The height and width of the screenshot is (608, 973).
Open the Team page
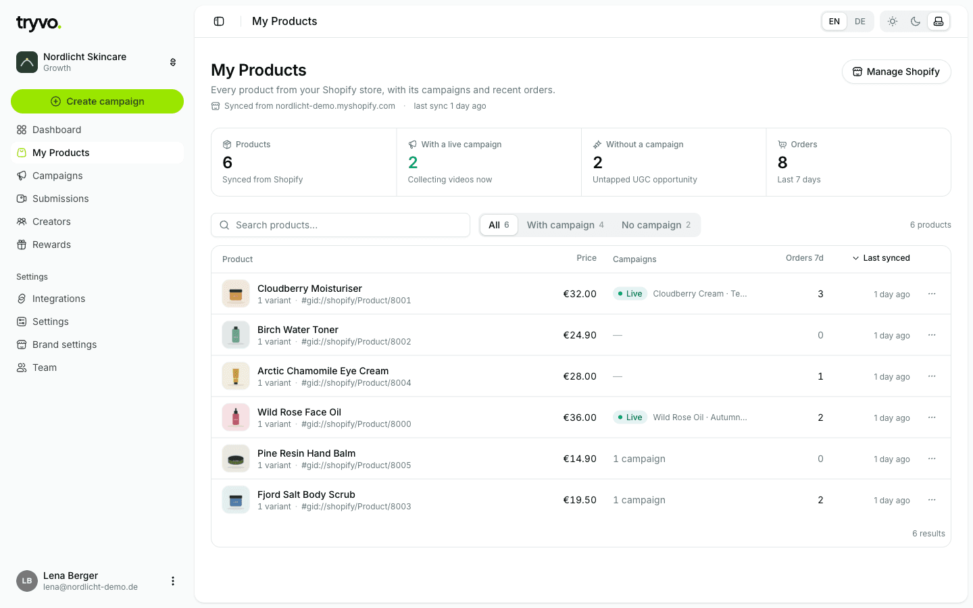click(97, 368)
